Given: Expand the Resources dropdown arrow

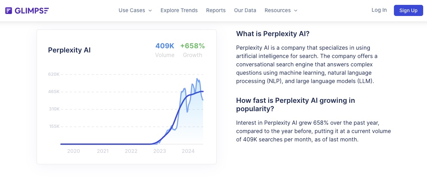Looking at the screenshot, I should point(296,10).
